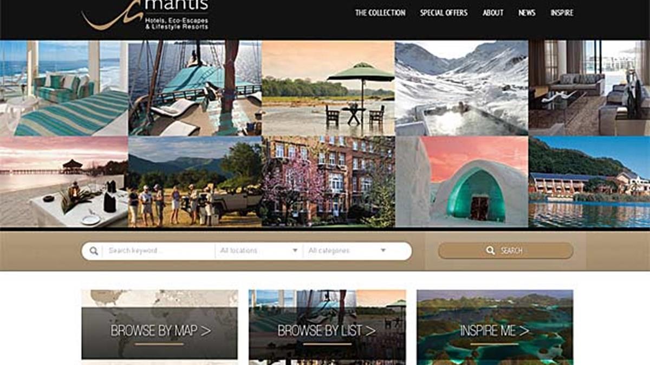Select the sailing boat deck photo
Viewport: 650px width, 365px height.
click(195, 88)
